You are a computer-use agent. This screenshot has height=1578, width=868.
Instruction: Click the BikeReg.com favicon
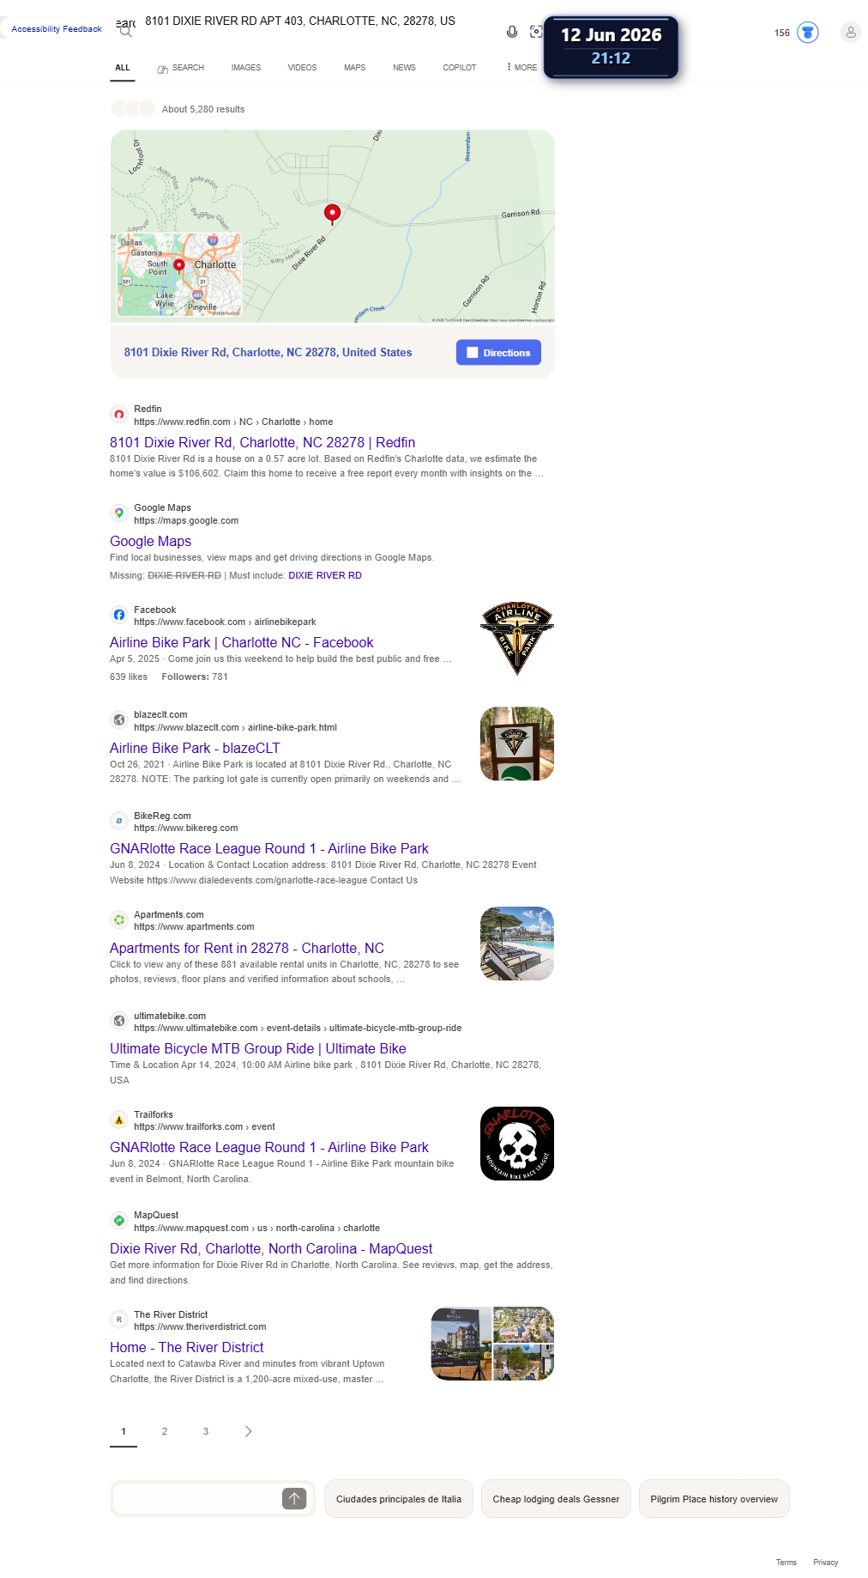tap(119, 821)
